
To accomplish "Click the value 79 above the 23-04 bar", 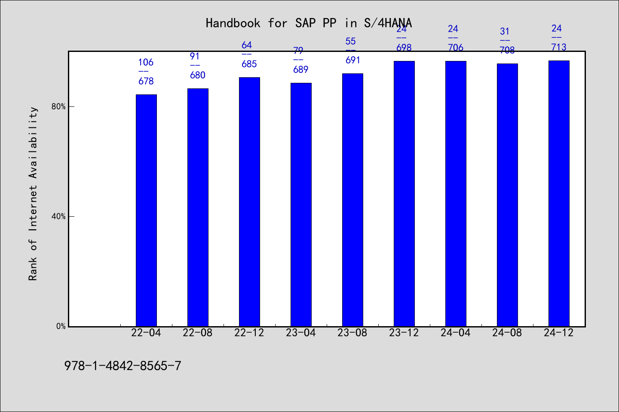I will click(298, 51).
